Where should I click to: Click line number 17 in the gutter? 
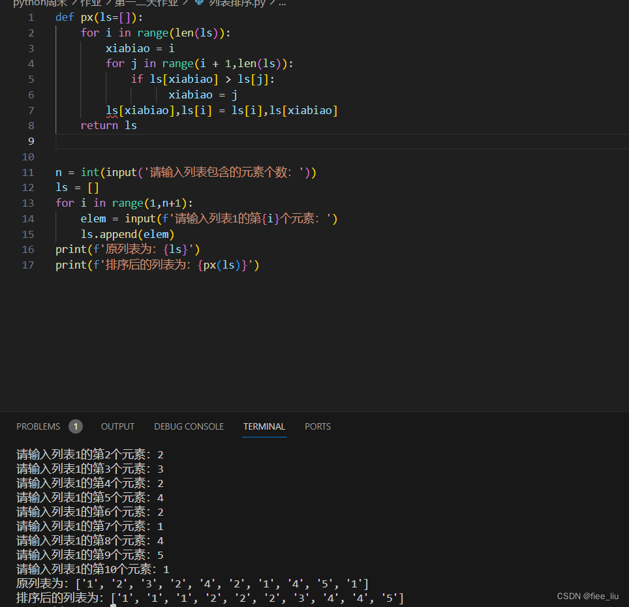tap(28, 265)
